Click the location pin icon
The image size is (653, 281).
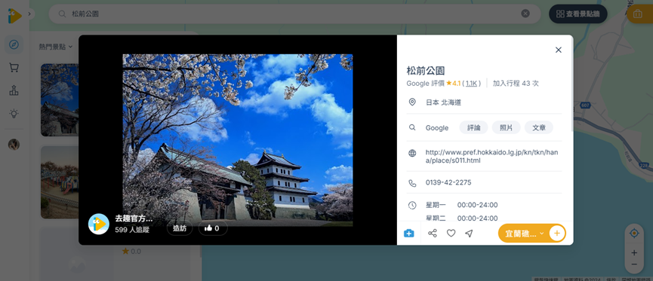(412, 102)
